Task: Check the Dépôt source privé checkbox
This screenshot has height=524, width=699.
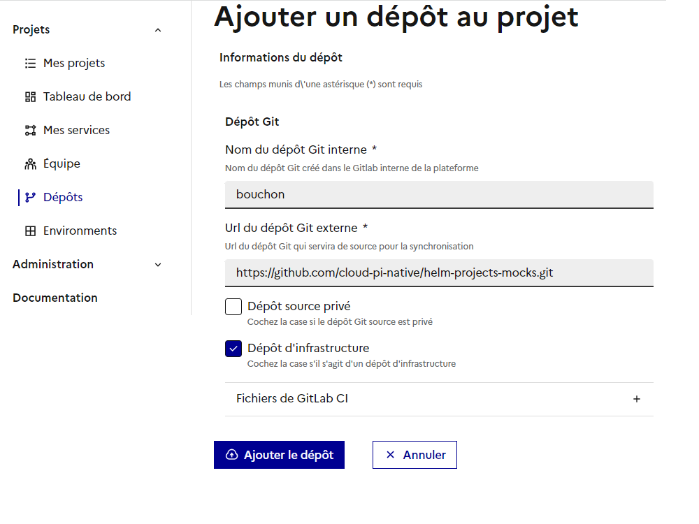Action: 233,306
